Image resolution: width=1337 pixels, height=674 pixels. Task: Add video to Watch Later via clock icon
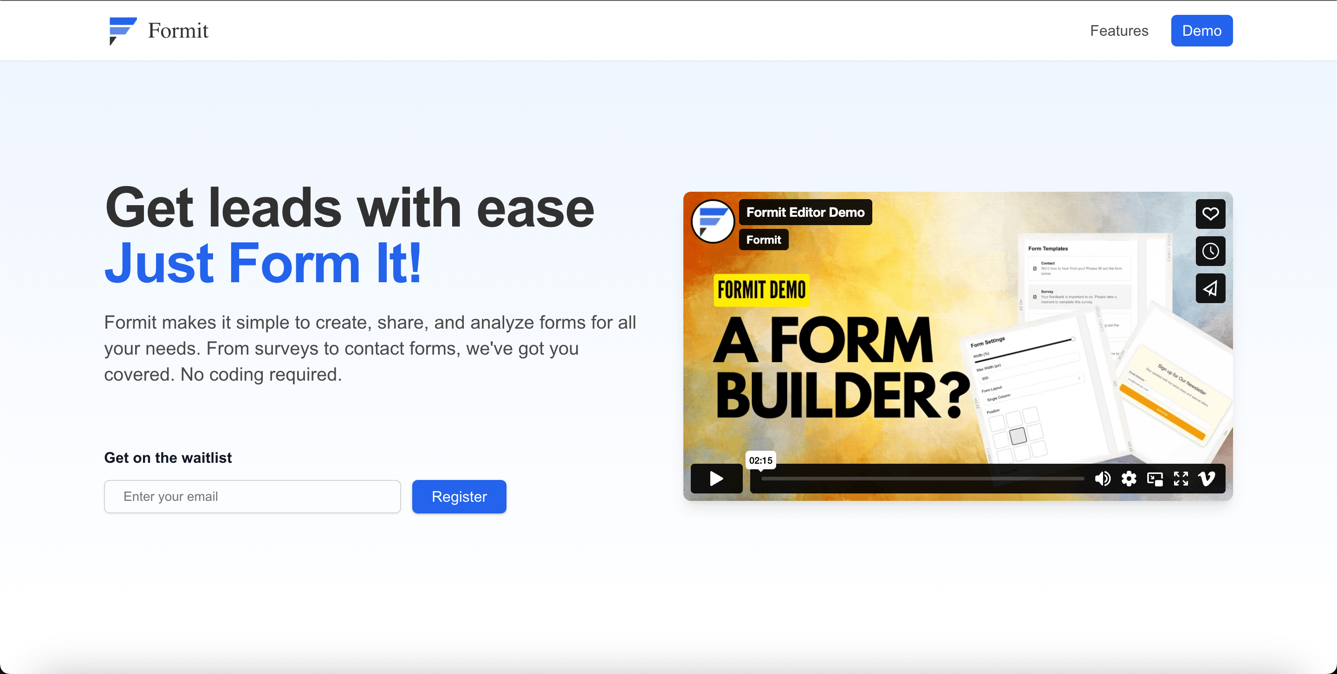tap(1210, 251)
